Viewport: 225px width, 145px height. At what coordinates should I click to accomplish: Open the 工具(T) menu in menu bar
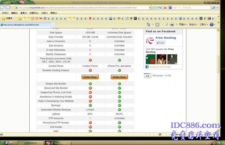click(x=44, y=13)
